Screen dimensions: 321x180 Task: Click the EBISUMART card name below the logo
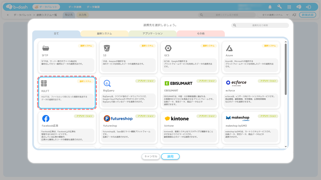pos(171,91)
